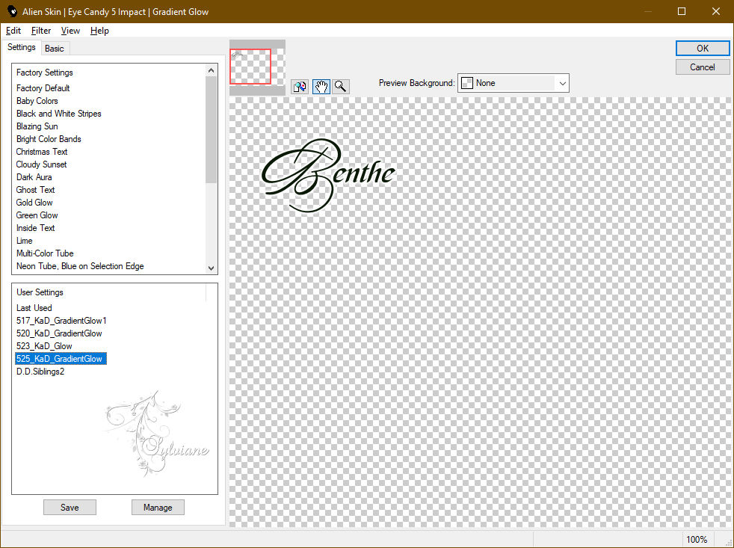
Task: Open the View menu
Action: click(x=70, y=31)
